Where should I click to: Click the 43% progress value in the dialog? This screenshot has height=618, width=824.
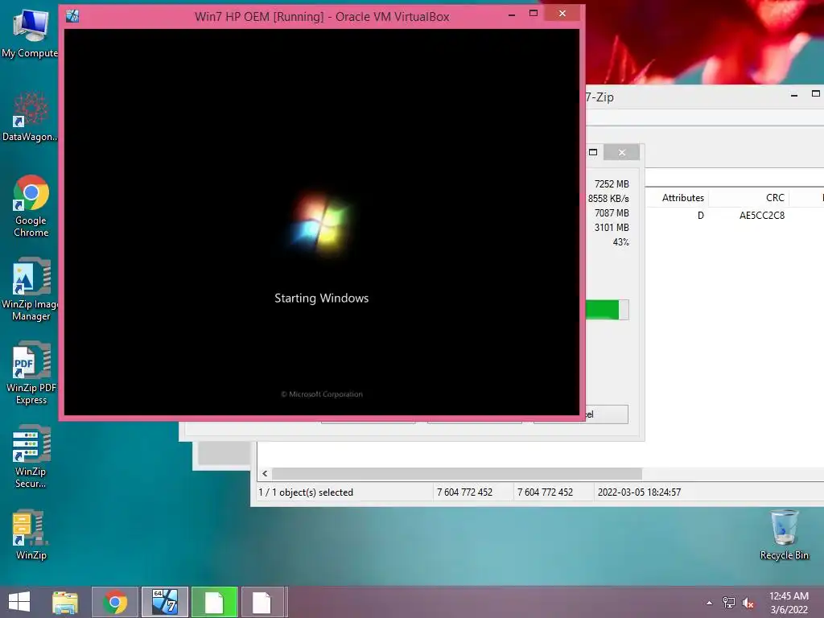tap(620, 242)
